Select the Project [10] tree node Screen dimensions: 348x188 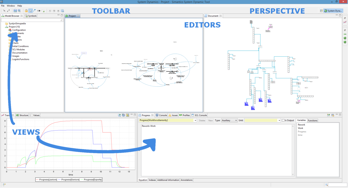14,27
